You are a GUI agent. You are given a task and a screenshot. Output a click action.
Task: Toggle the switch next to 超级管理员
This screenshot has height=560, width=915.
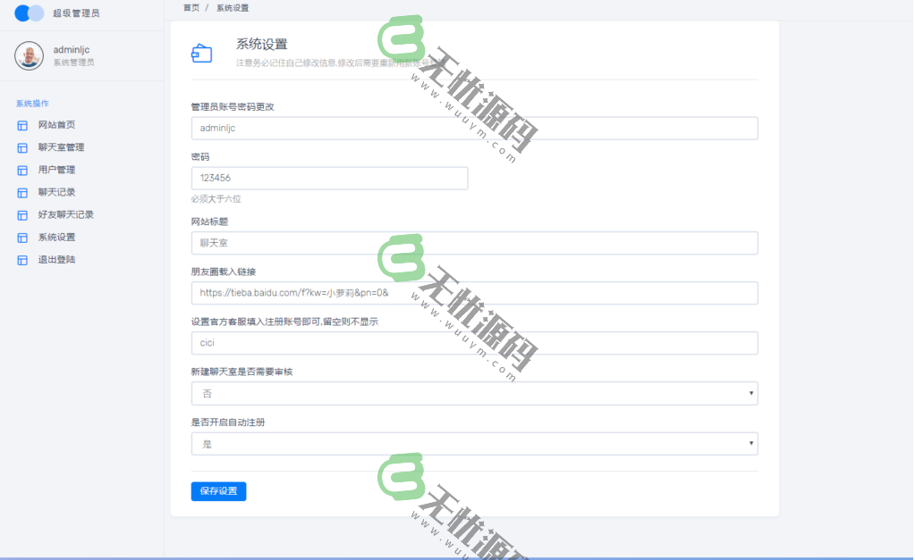pyautogui.click(x=30, y=13)
